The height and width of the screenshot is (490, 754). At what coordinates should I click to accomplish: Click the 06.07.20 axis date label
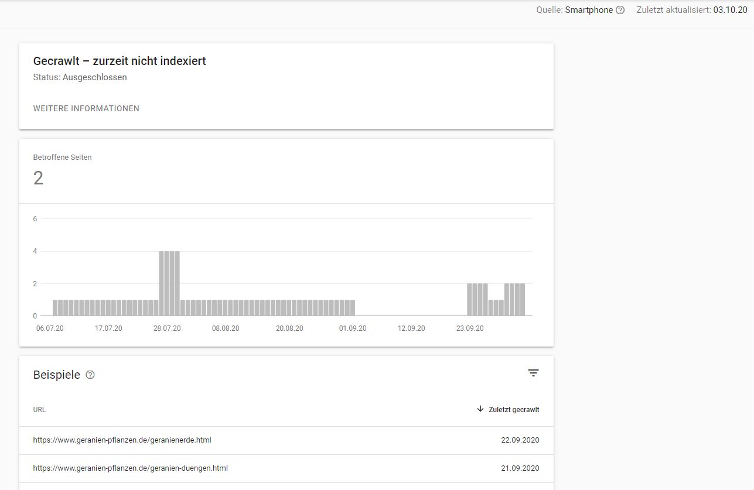(50, 328)
